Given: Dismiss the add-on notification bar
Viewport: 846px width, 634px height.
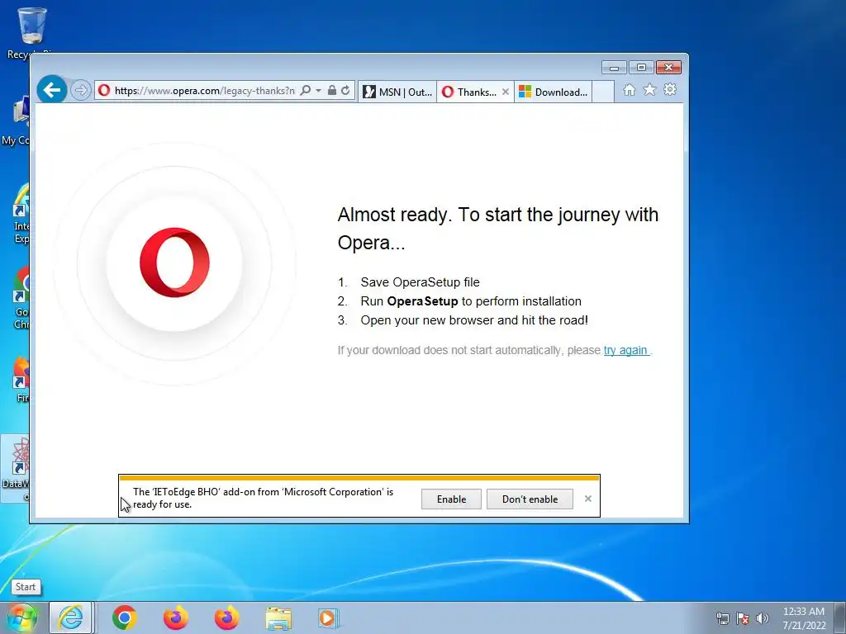Looking at the screenshot, I should (x=588, y=499).
